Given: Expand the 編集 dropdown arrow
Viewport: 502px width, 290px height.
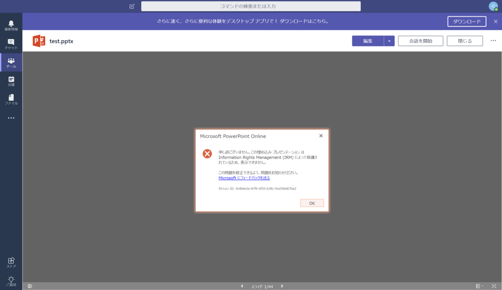Looking at the screenshot, I should pyautogui.click(x=389, y=41).
